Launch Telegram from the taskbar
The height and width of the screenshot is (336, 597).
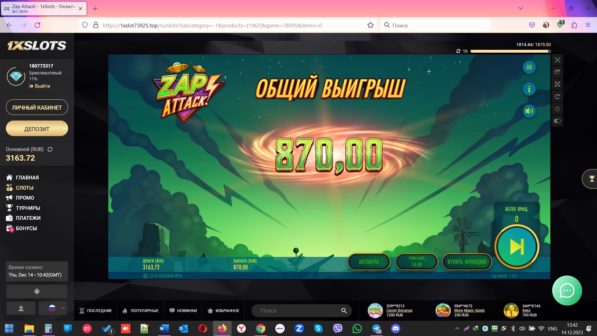point(376,329)
